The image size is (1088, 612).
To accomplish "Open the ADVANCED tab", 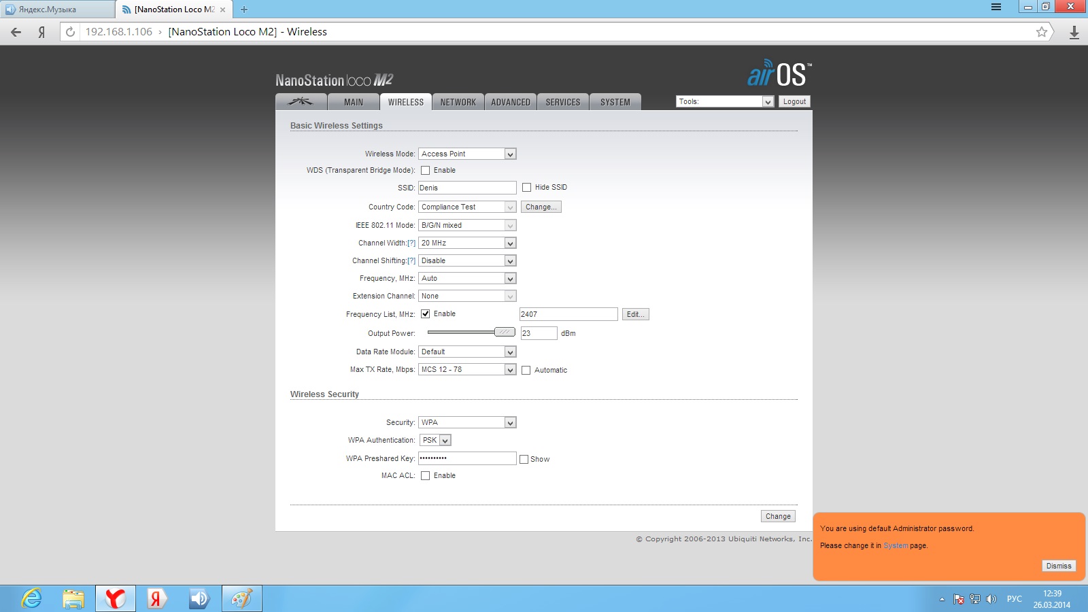I will tap(511, 102).
